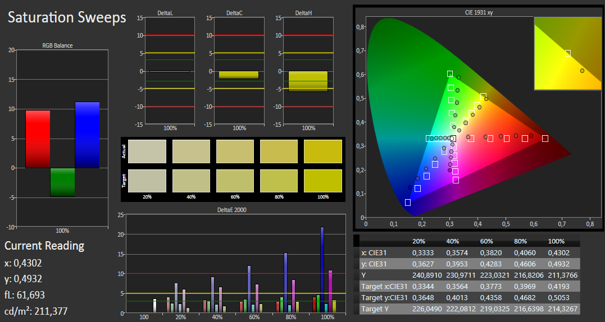Click the red primary target square on CIE chart
Screen dimensions: 605x322
coord(545,138)
